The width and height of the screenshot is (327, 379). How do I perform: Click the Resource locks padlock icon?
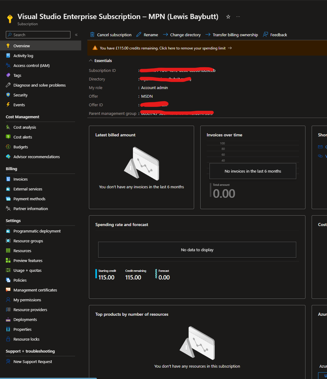click(8, 339)
